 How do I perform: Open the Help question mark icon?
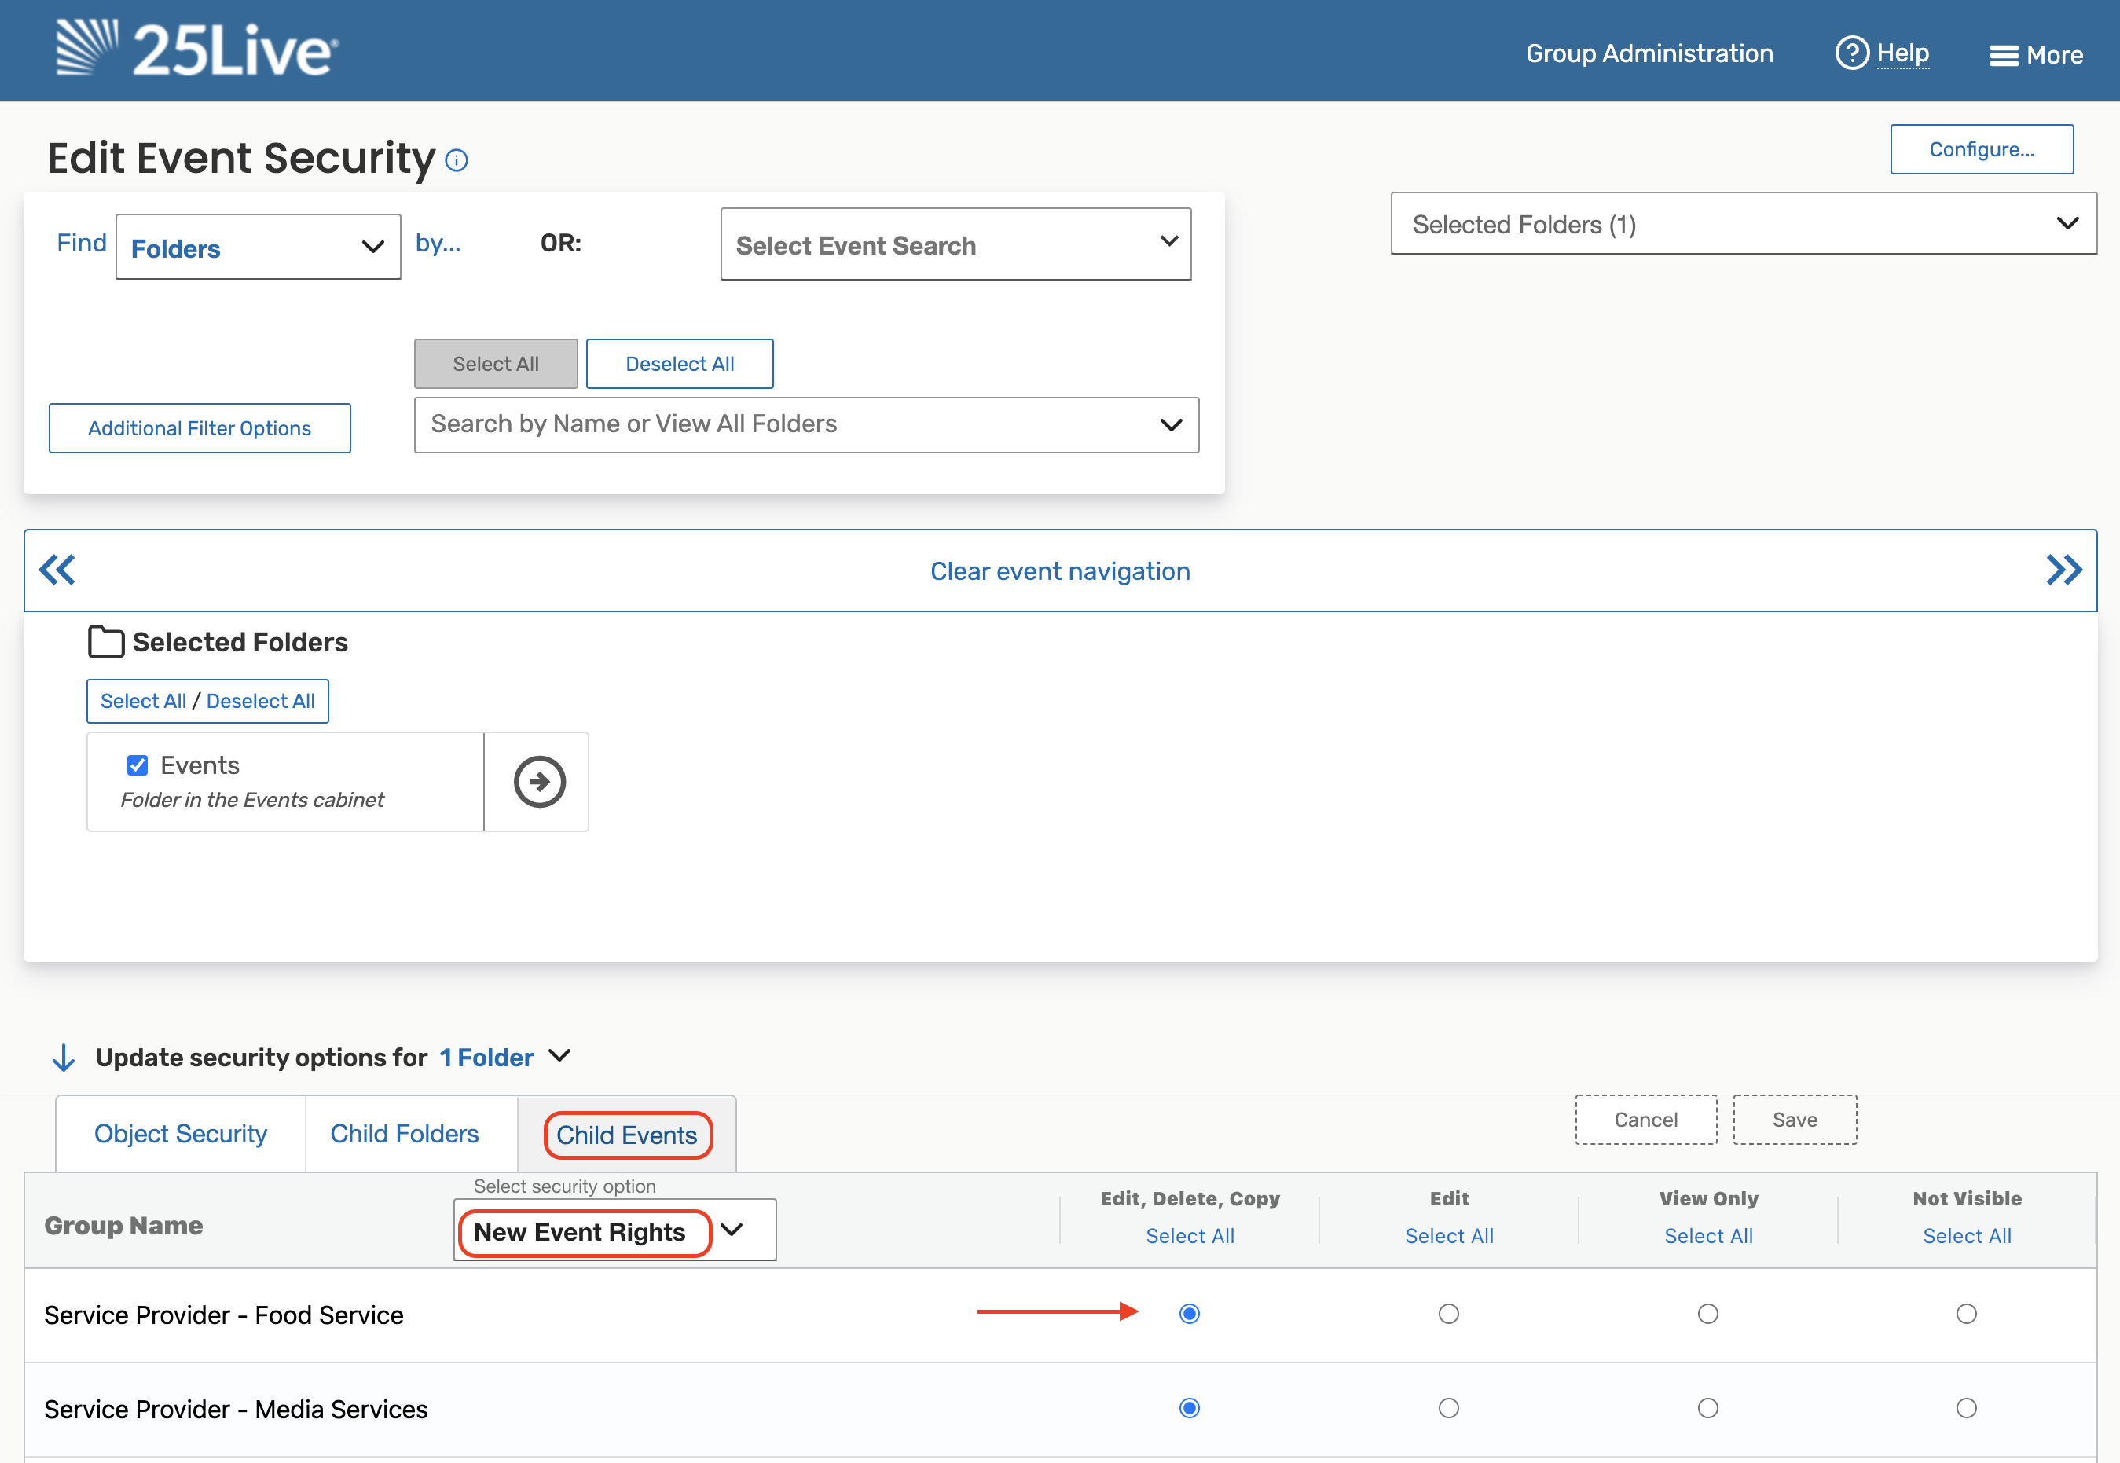pos(1851,53)
